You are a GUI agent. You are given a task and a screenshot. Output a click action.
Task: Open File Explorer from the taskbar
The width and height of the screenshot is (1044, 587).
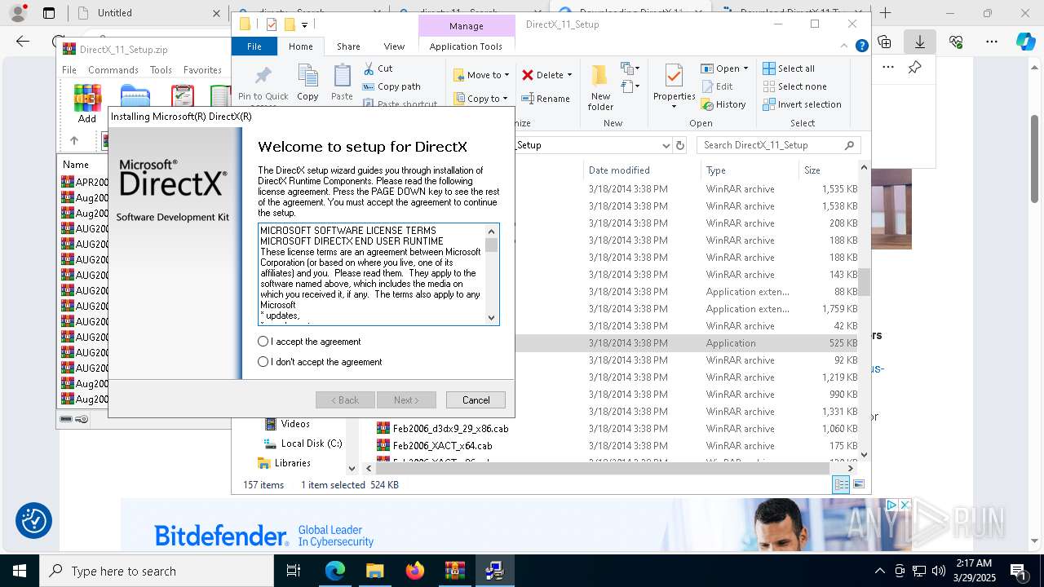click(374, 571)
